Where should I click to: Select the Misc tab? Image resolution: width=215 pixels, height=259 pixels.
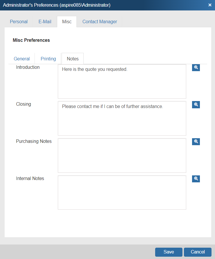[x=67, y=22]
